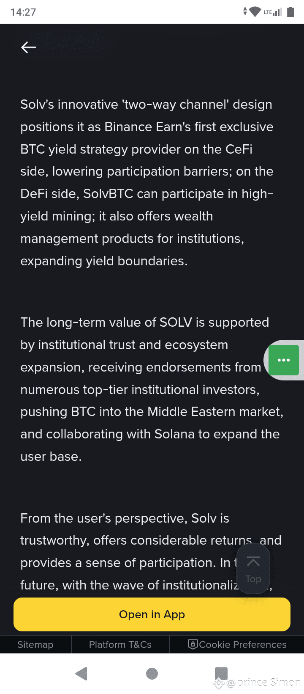Open the Sitemap footer link
Viewport: 304px width, 694px height.
click(35, 644)
